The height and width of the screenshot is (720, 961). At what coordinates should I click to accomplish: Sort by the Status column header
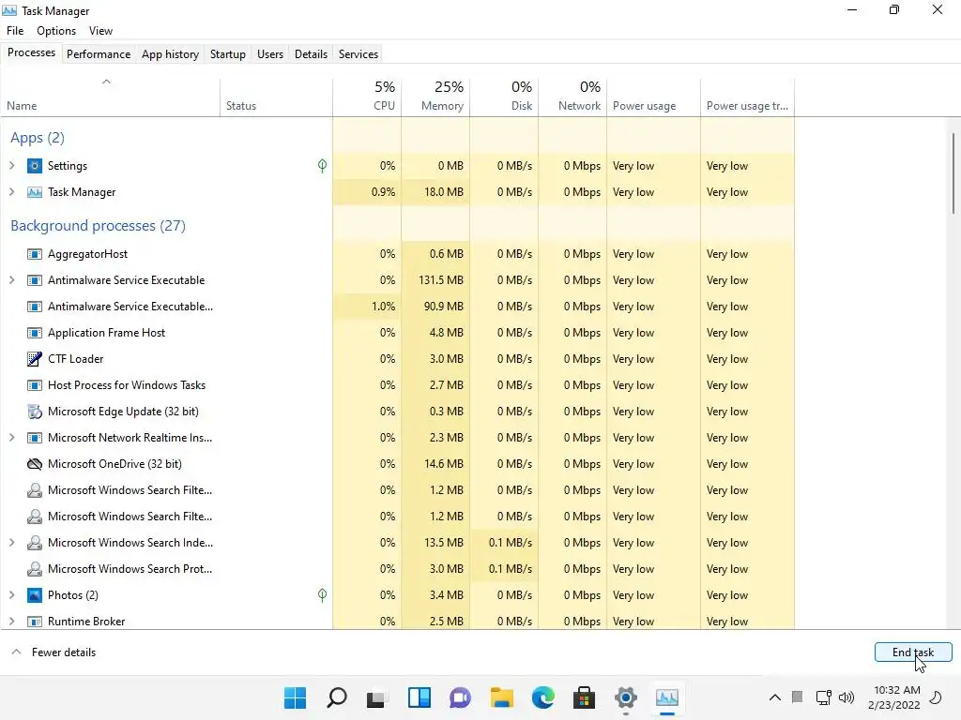[x=277, y=97]
